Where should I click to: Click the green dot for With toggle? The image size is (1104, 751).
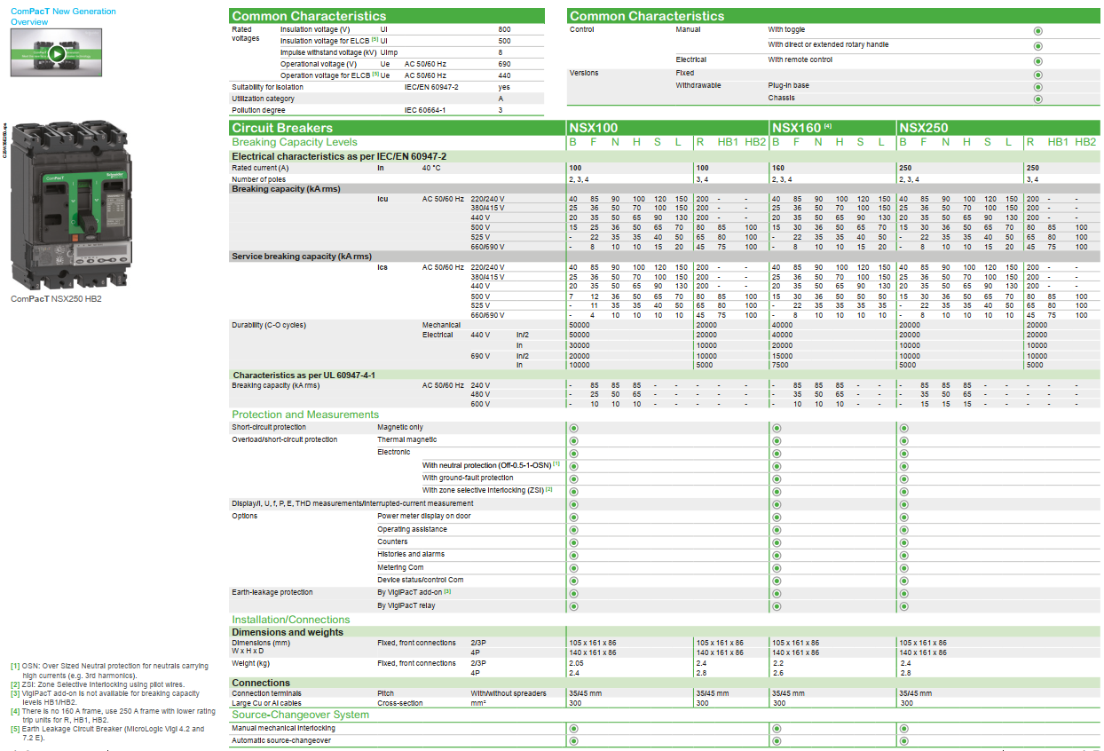coord(1037,30)
